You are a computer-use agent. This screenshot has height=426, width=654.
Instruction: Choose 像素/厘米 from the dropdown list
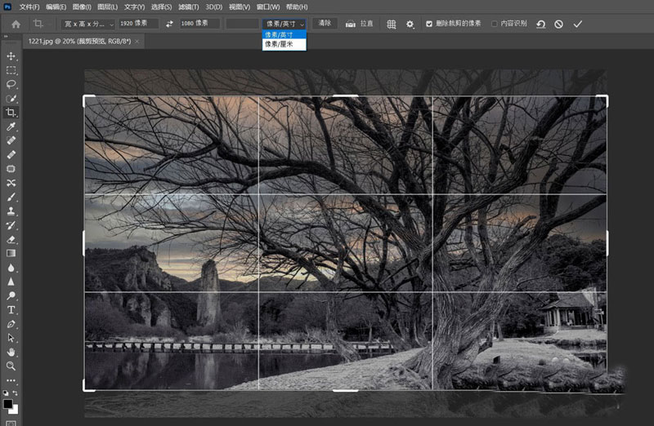pyautogui.click(x=279, y=44)
